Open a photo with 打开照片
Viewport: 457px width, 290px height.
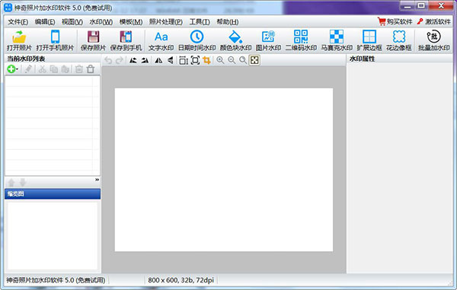pyautogui.click(x=19, y=40)
